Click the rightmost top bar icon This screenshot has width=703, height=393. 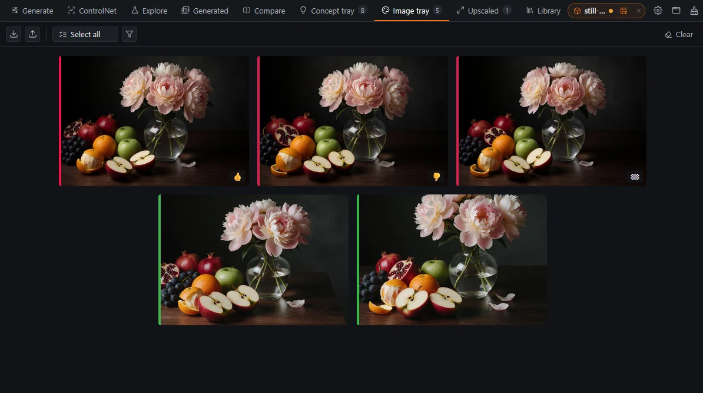point(694,11)
